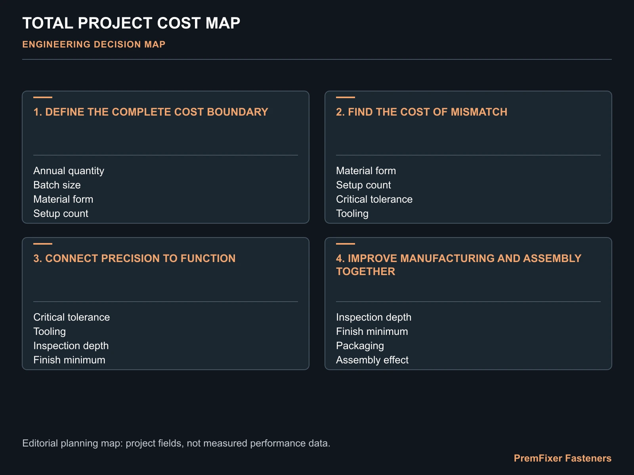Click heading '4. IMPROVE MANUFACTURING AND ASSEMBLY TOGETHER'
The image size is (634, 475).
point(458,265)
